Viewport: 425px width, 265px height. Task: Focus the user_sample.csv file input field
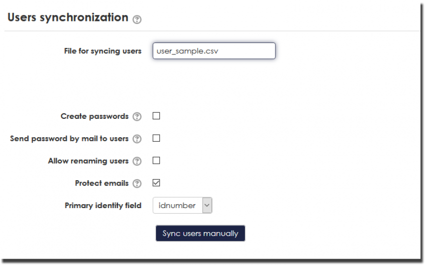pos(213,51)
